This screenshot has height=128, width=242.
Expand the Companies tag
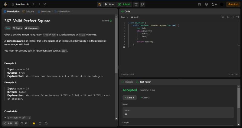32,28
